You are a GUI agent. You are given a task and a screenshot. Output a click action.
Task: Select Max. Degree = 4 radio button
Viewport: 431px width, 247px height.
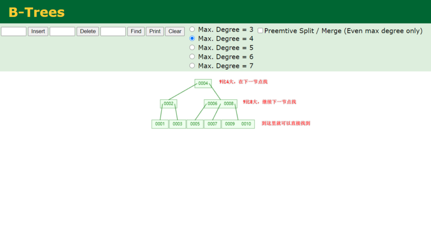coord(192,38)
